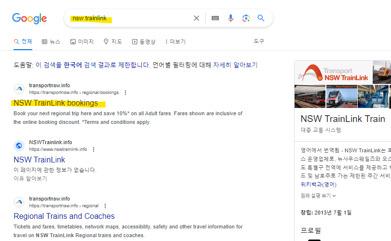
Task: Open Google Lens image search icon
Action: (x=246, y=18)
